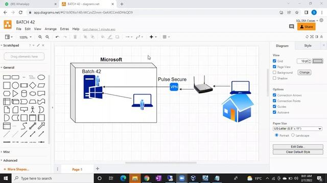Click the grid size input field

(302, 61)
